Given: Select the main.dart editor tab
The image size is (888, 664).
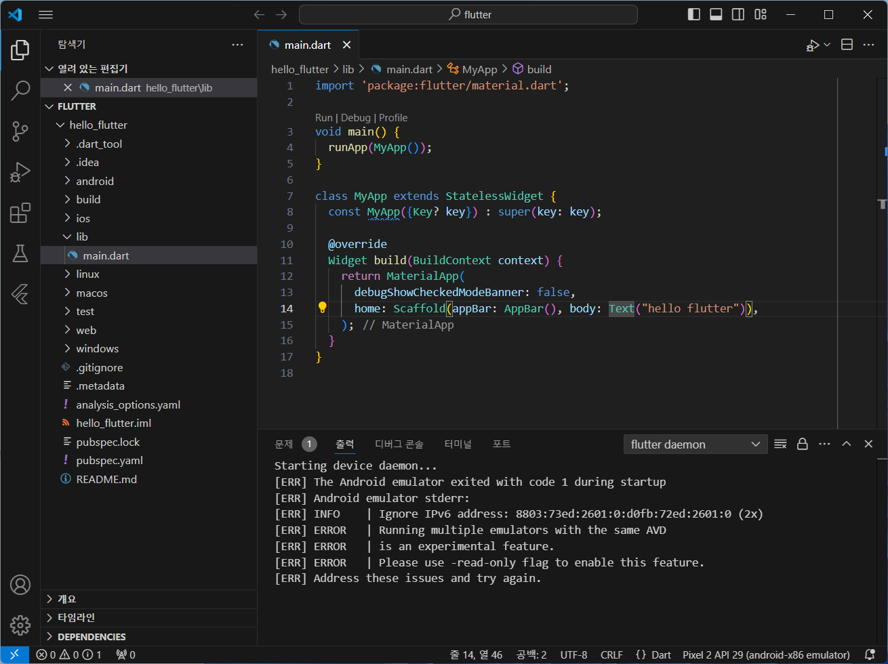Looking at the screenshot, I should [308, 45].
